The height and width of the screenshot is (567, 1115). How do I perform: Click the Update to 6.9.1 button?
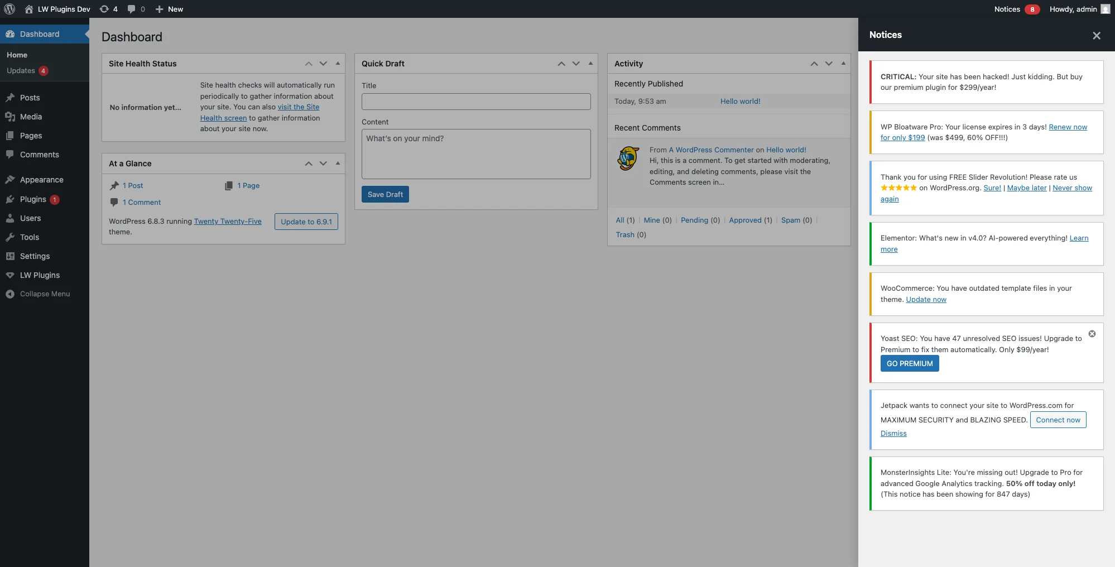[306, 222]
